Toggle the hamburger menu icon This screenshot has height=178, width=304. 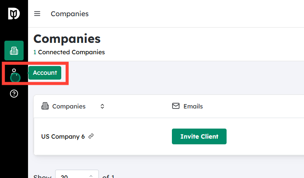(37, 14)
